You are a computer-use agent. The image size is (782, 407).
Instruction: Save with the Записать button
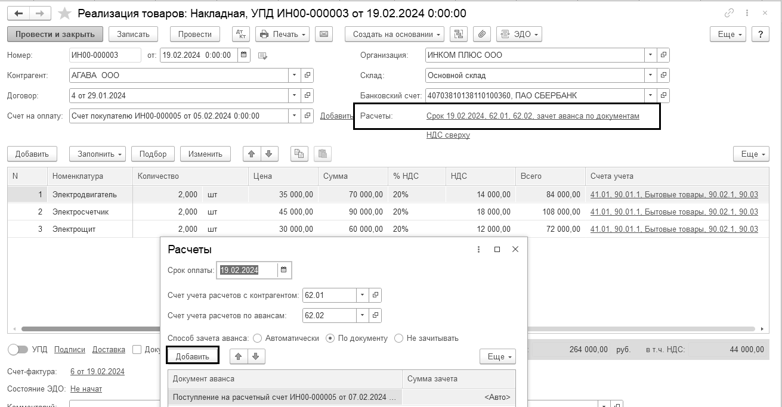[133, 34]
